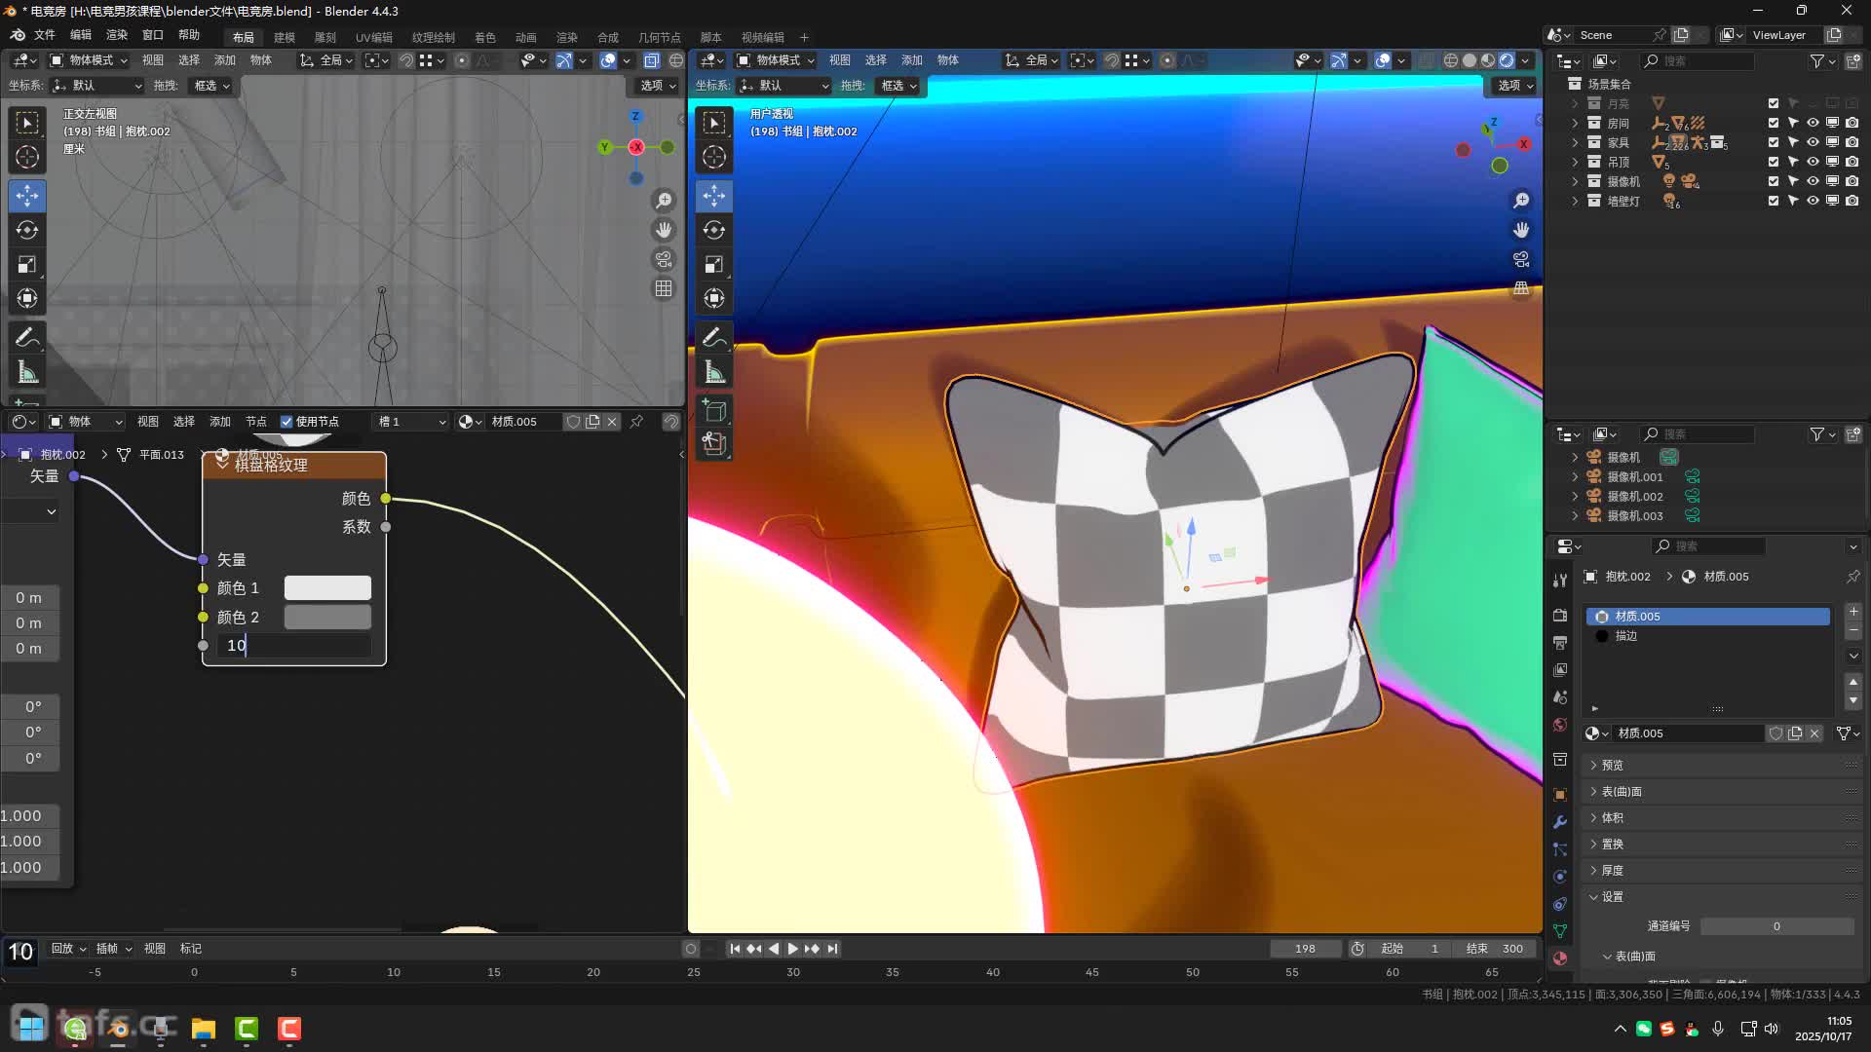Uncheck the 家具 collection exclude checkbox
1871x1052 pixels.
pos(1774,142)
